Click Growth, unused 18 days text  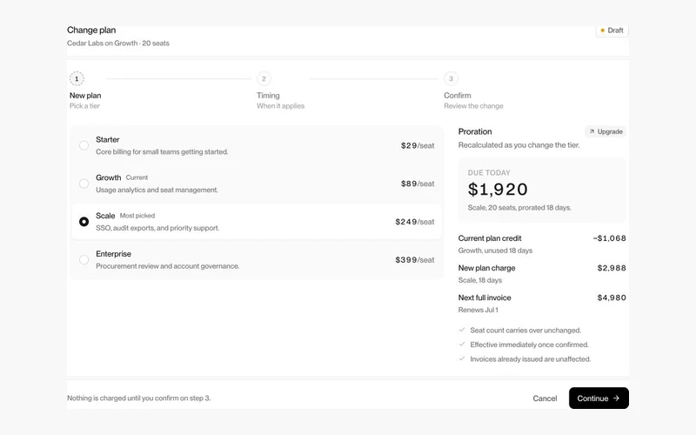pos(495,251)
